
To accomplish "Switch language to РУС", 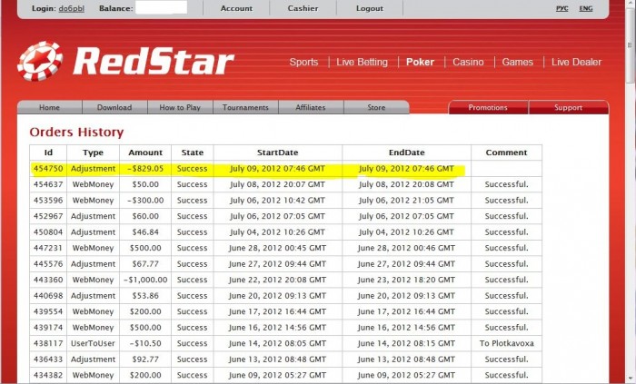I will tap(561, 8).
